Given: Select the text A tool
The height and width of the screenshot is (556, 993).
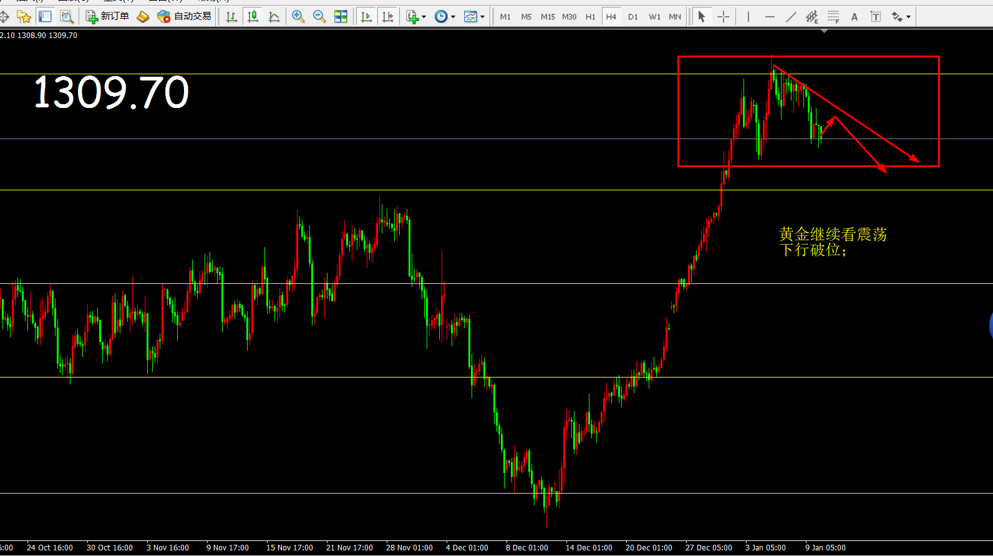Looking at the screenshot, I should 855,17.
